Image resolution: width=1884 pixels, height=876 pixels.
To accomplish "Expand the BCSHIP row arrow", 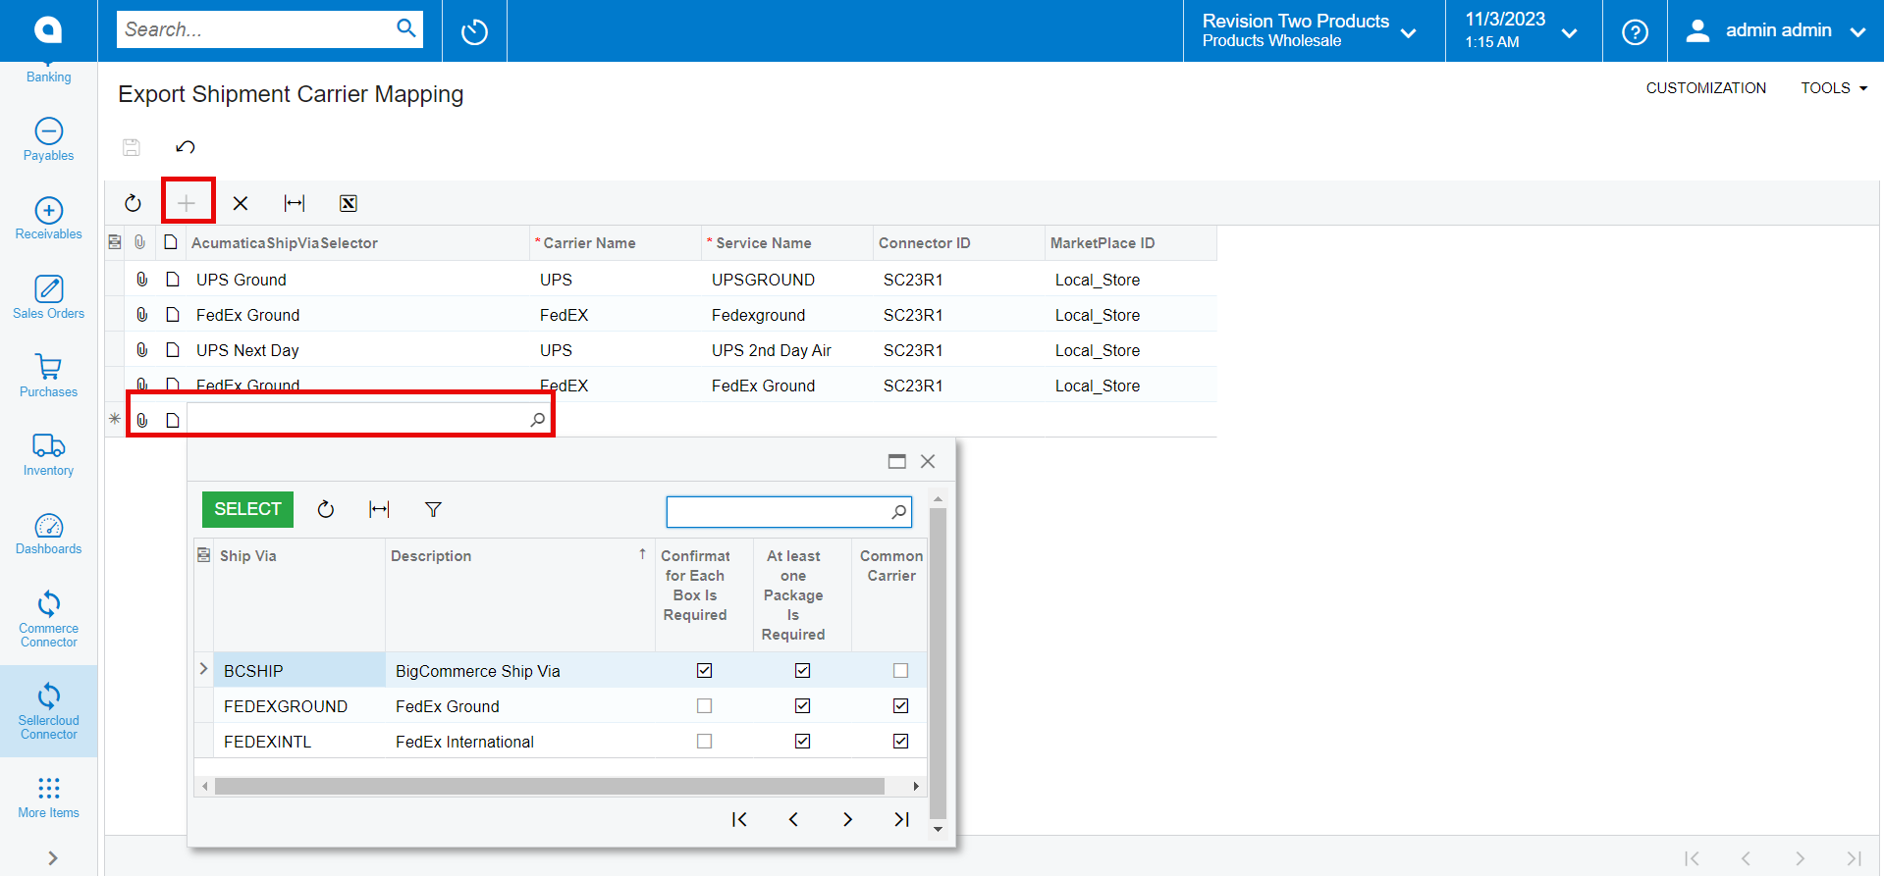I will pyautogui.click(x=203, y=669).
